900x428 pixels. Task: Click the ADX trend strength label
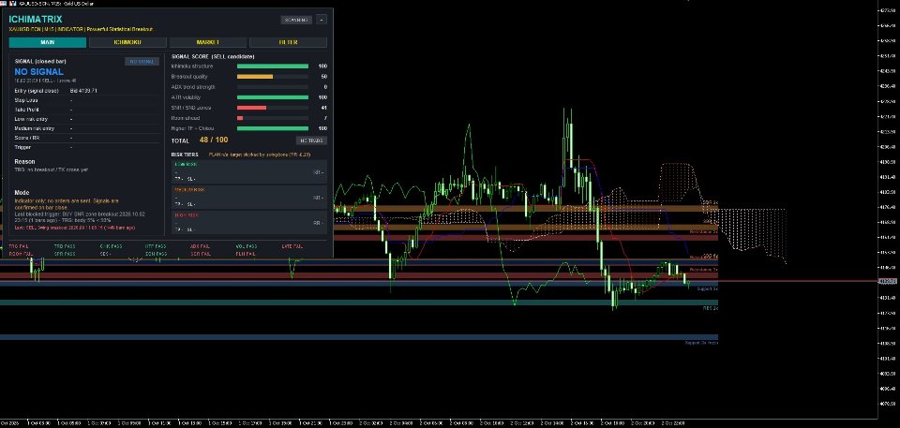tap(193, 87)
